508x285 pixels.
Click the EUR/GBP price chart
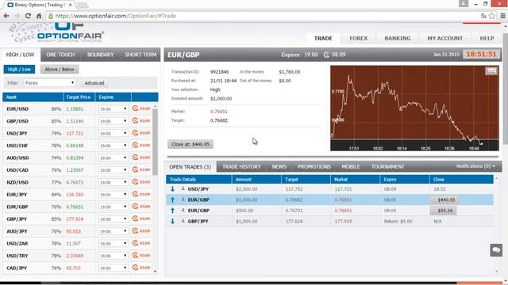click(x=414, y=108)
